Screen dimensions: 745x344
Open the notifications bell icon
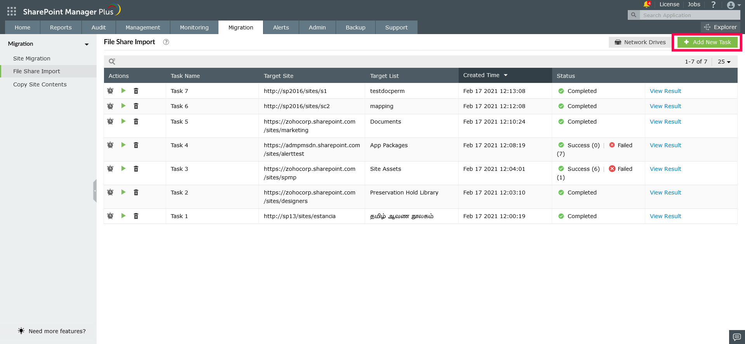646,4
